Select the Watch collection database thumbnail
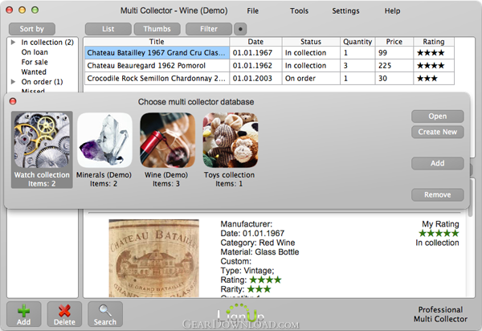Viewport: 482px width, 331px height. pyautogui.click(x=42, y=149)
